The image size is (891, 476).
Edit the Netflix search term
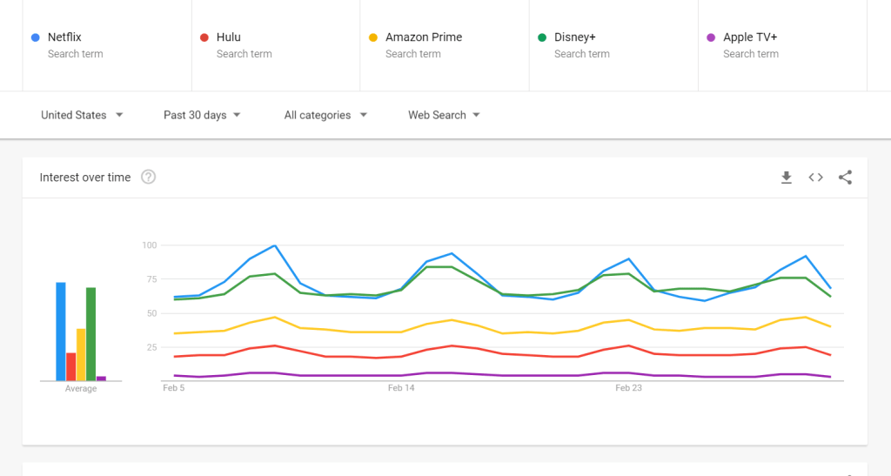coord(64,37)
